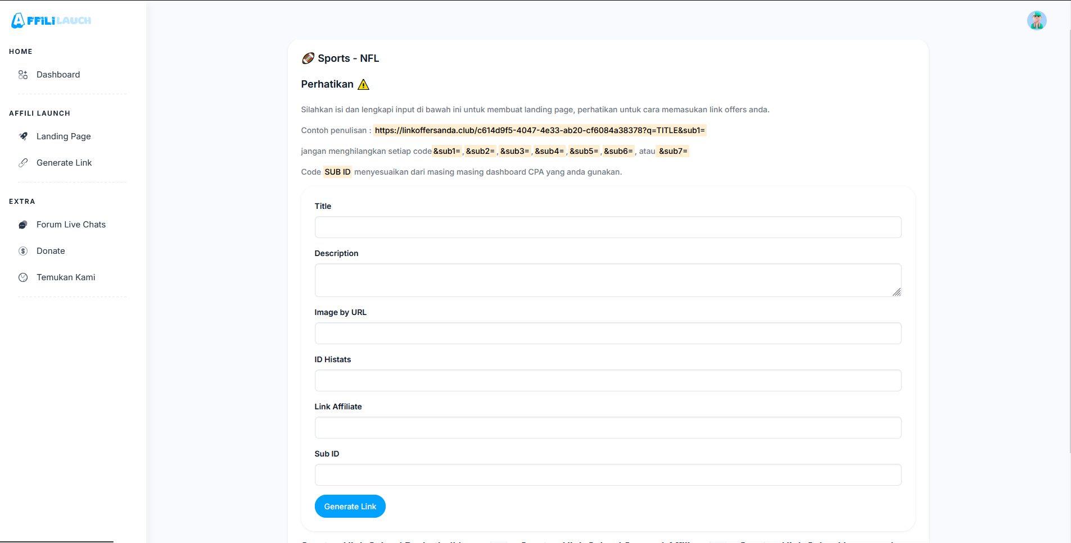Click the Generate Link chain icon
The width and height of the screenshot is (1071, 543).
pos(23,163)
